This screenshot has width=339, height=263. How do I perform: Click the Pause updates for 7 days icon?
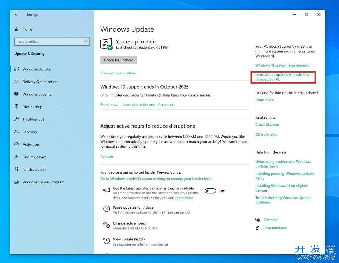click(x=107, y=209)
